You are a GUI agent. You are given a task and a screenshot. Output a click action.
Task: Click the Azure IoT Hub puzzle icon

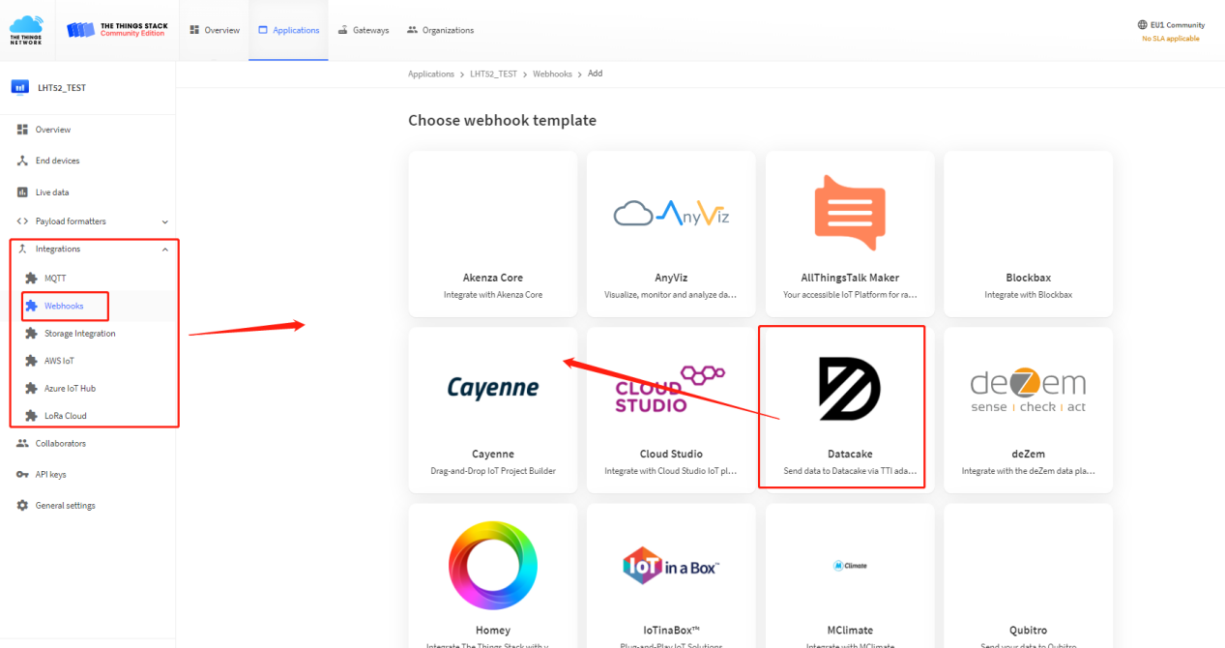click(31, 389)
